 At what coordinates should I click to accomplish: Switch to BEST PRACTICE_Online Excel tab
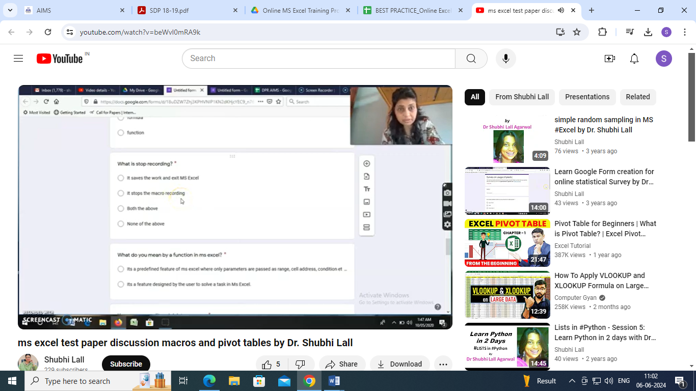414,10
